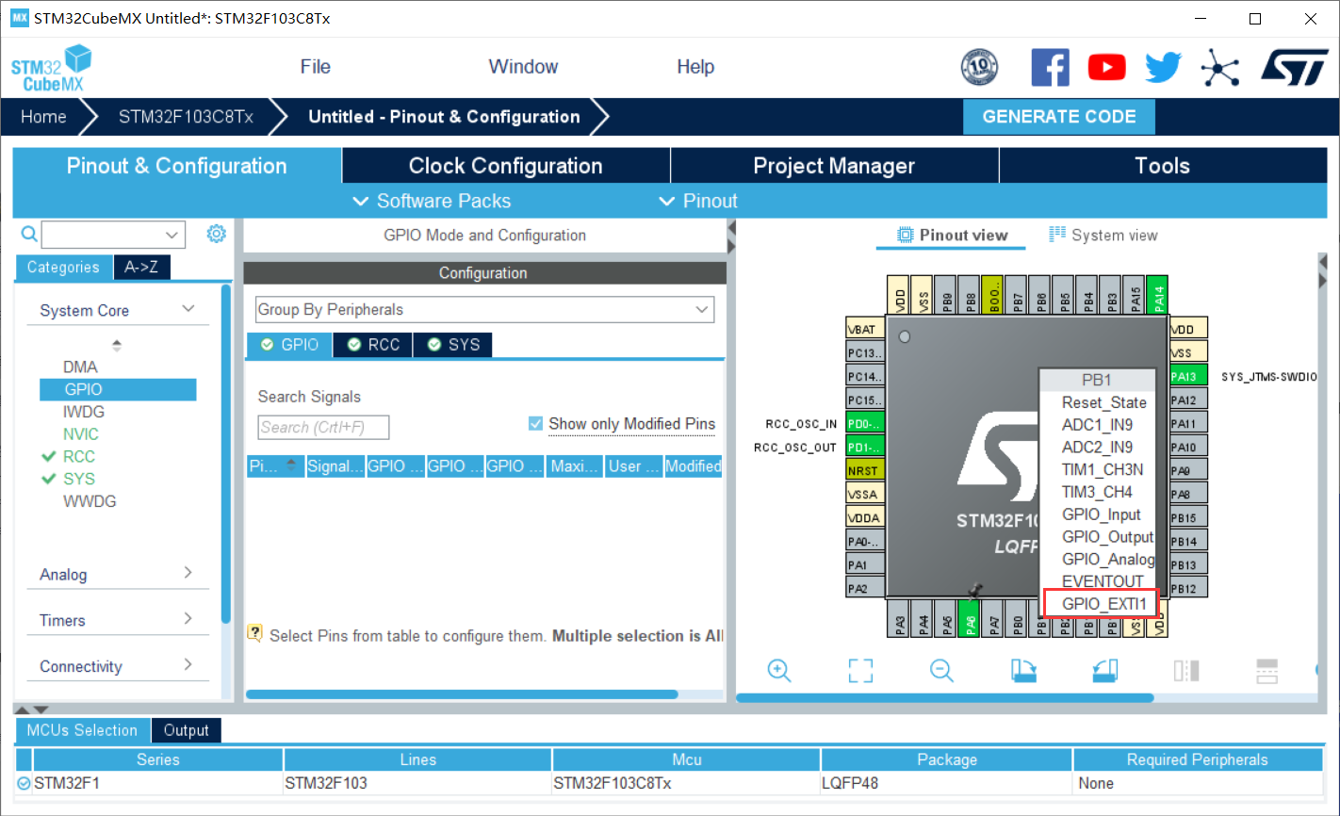Rotate the chip view clockwise
Viewport: 1340px width, 816px height.
1023,670
